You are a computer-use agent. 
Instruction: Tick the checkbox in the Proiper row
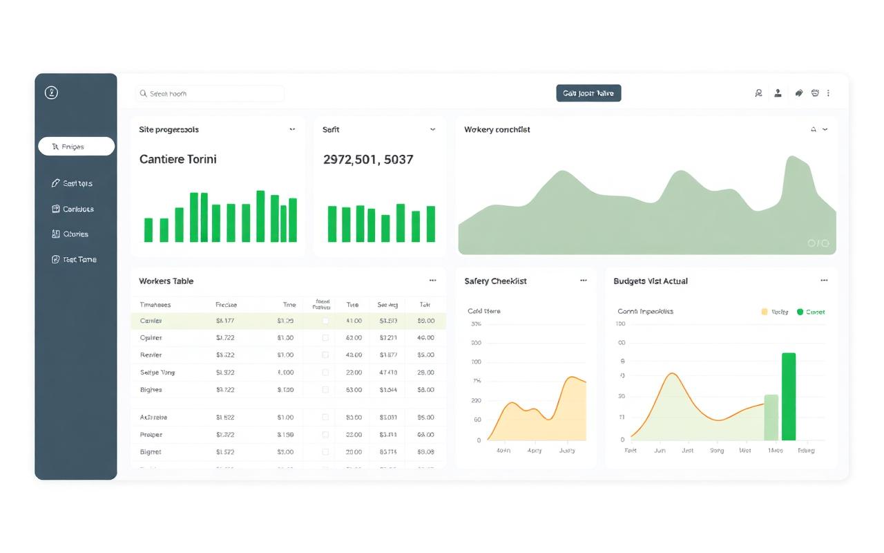[325, 435]
